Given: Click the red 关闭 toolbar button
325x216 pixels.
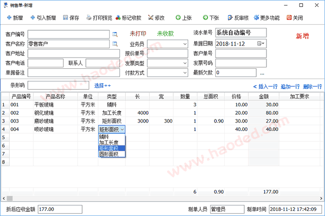Looking at the screenshot, I should coord(295,18).
